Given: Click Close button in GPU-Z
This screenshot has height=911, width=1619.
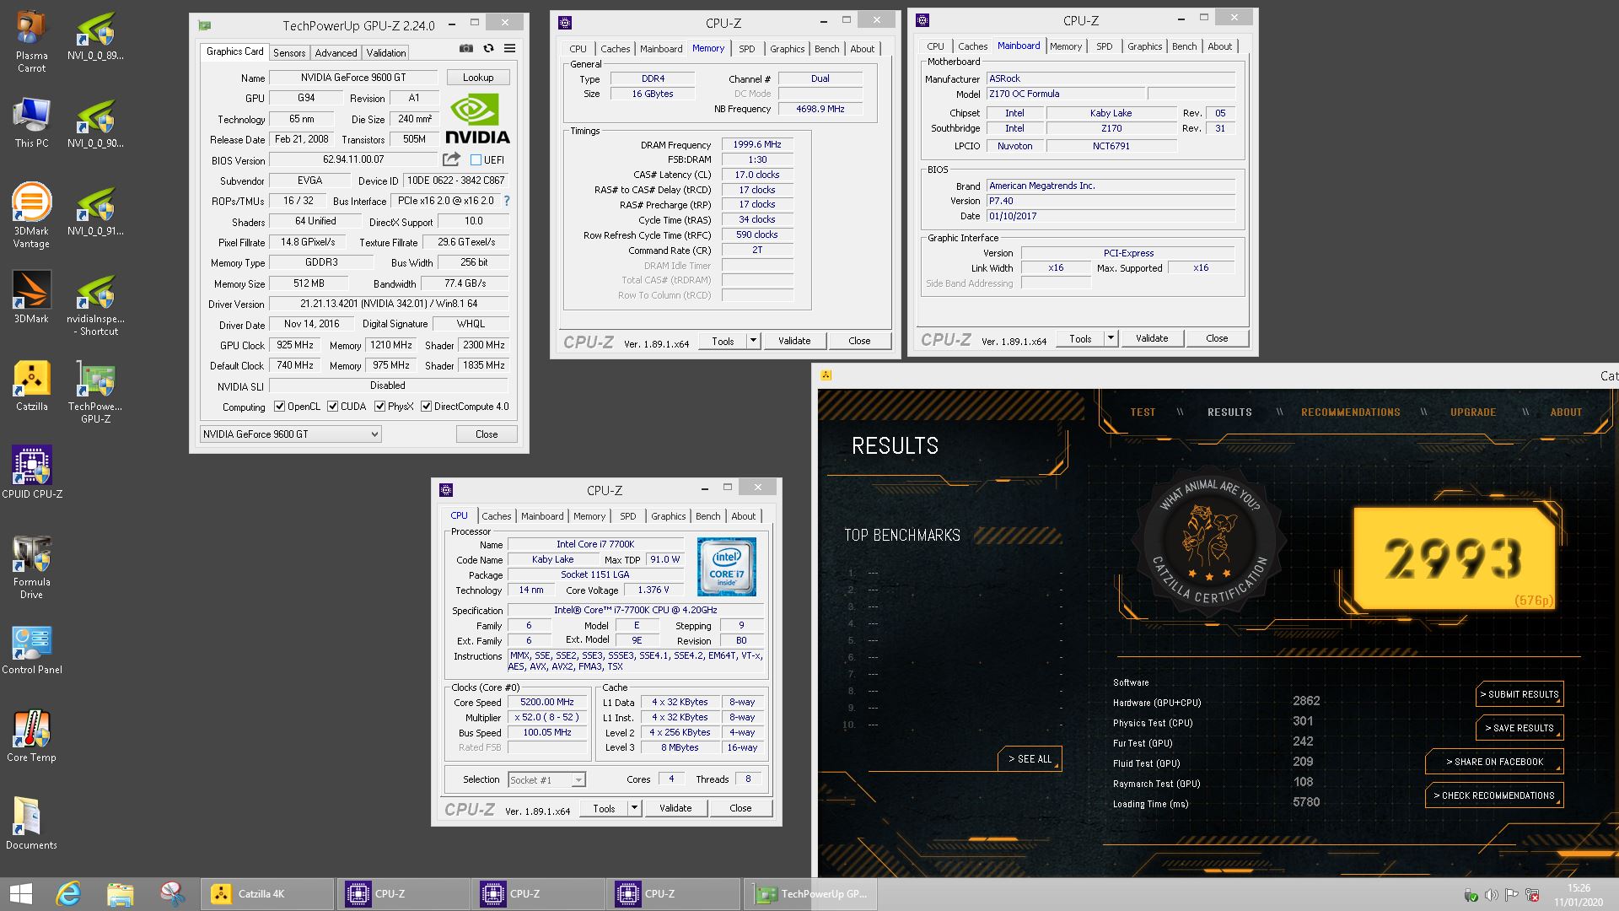Looking at the screenshot, I should (x=487, y=434).
